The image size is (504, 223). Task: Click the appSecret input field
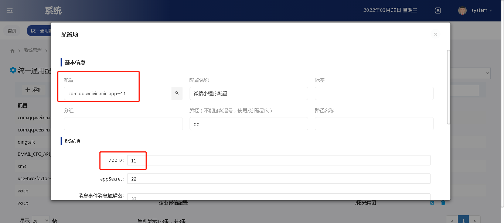tap(279, 179)
